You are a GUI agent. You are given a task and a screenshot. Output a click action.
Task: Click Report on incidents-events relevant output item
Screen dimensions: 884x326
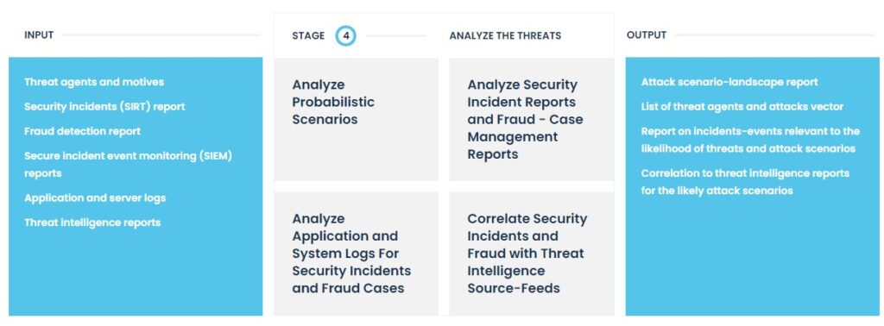point(750,140)
